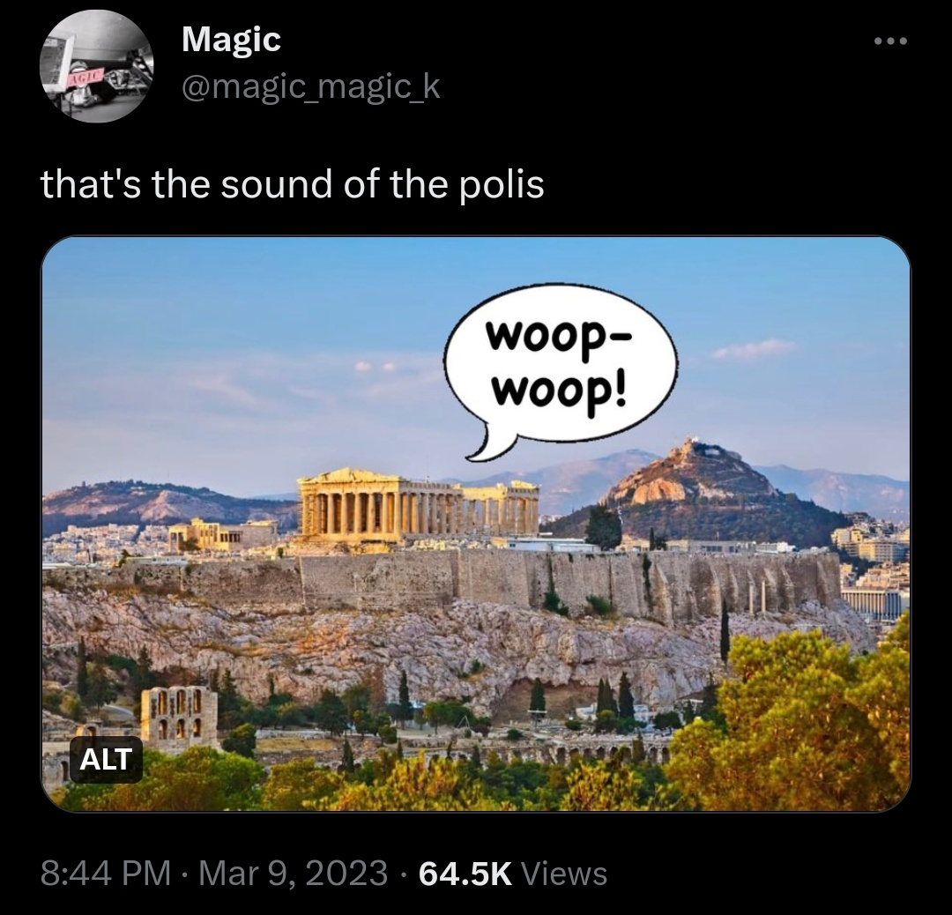Click the Views label beside 64.5K
952x915 pixels.
coord(565,873)
